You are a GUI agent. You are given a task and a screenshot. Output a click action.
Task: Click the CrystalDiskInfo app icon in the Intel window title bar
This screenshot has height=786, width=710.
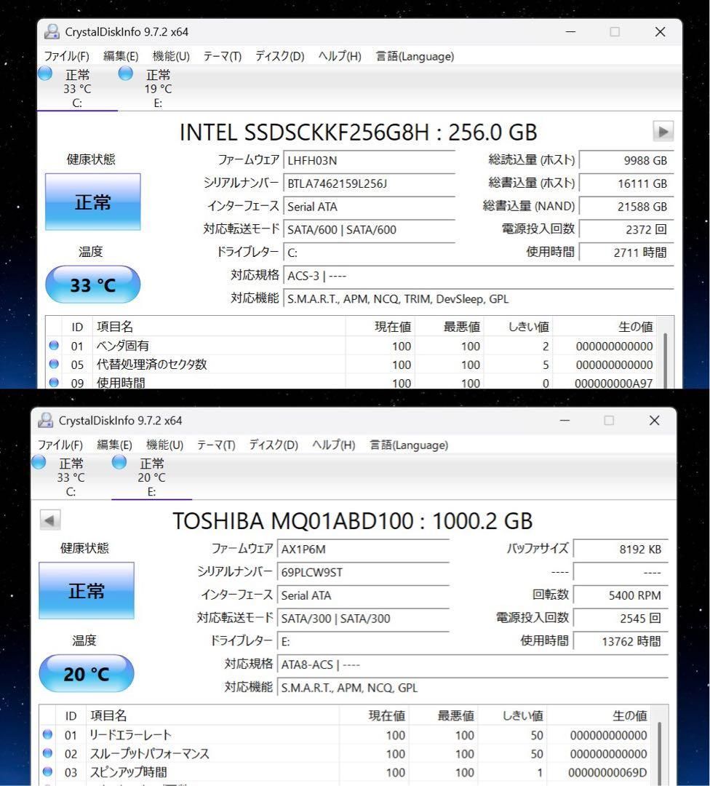[x=50, y=31]
